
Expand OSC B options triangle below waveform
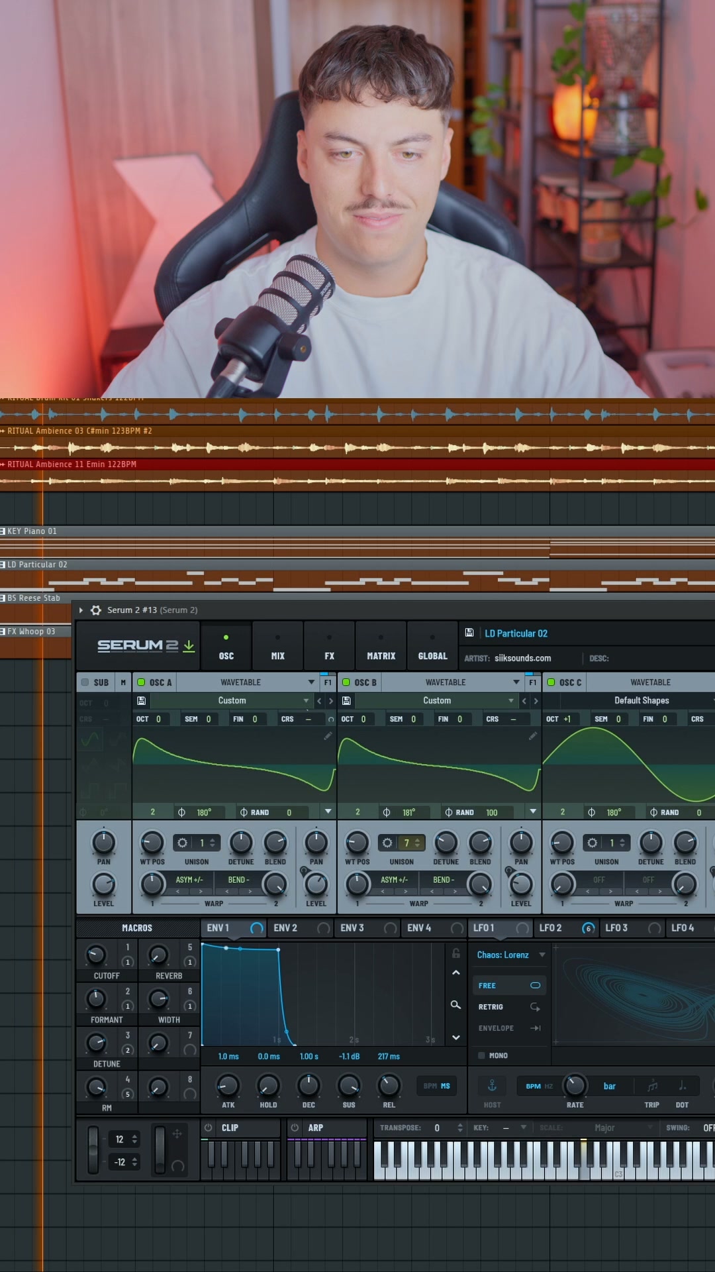point(533,812)
